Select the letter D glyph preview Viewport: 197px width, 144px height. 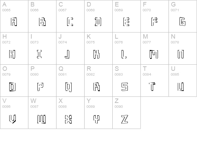[98, 22]
